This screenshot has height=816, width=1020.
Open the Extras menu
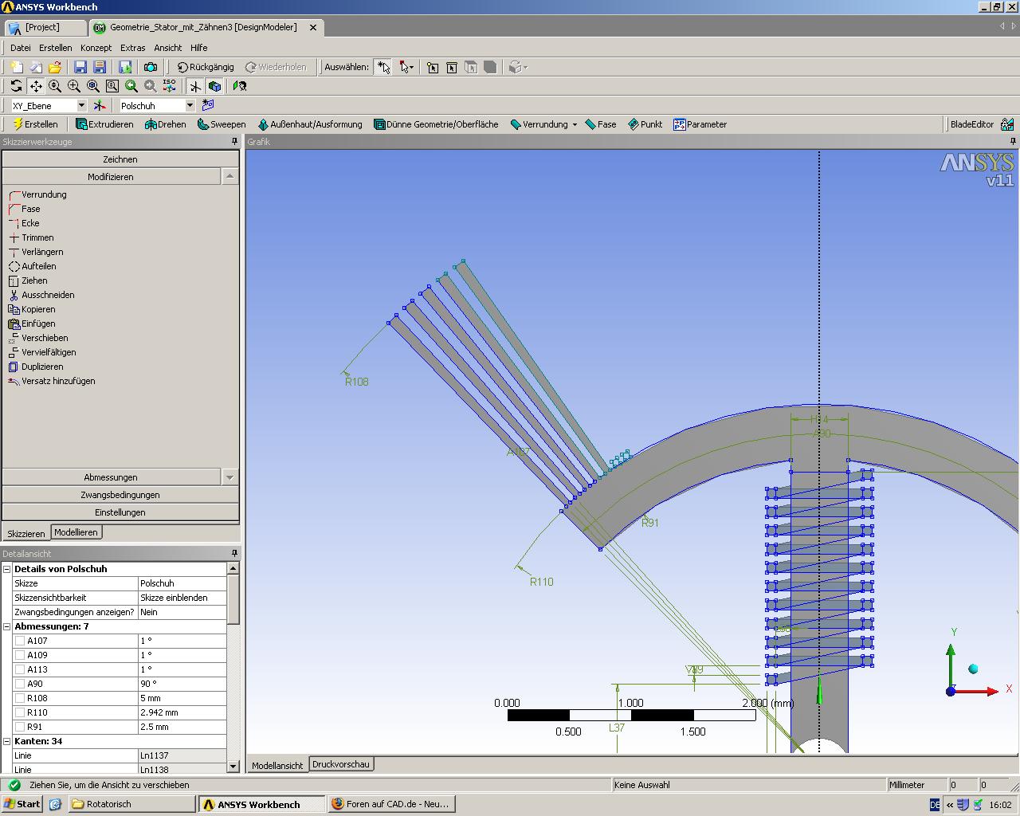point(132,48)
